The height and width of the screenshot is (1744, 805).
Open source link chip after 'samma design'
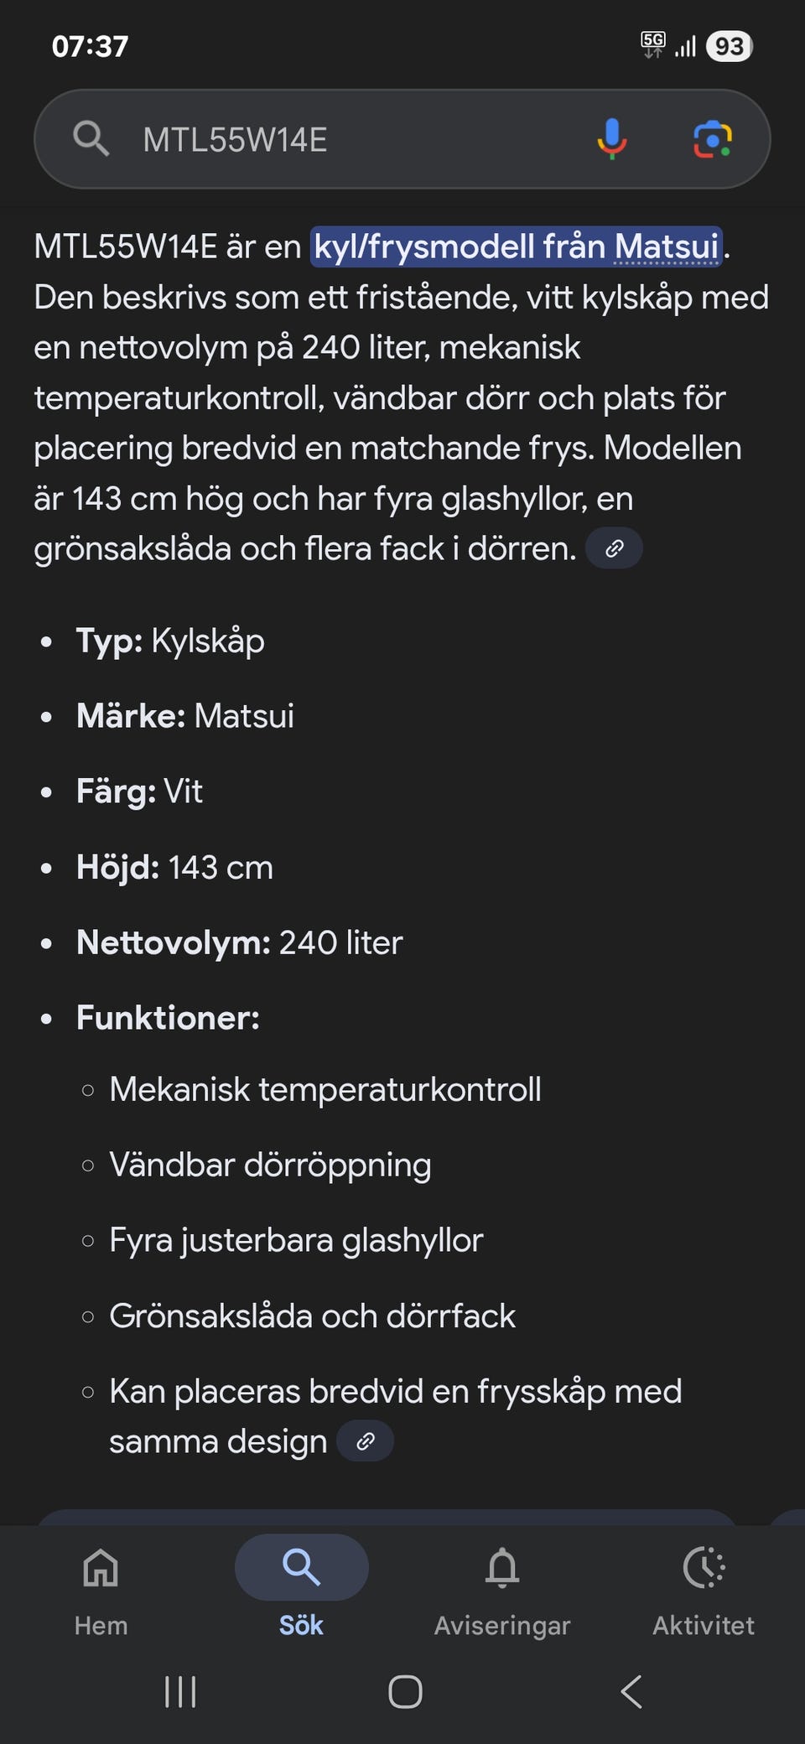click(365, 1441)
